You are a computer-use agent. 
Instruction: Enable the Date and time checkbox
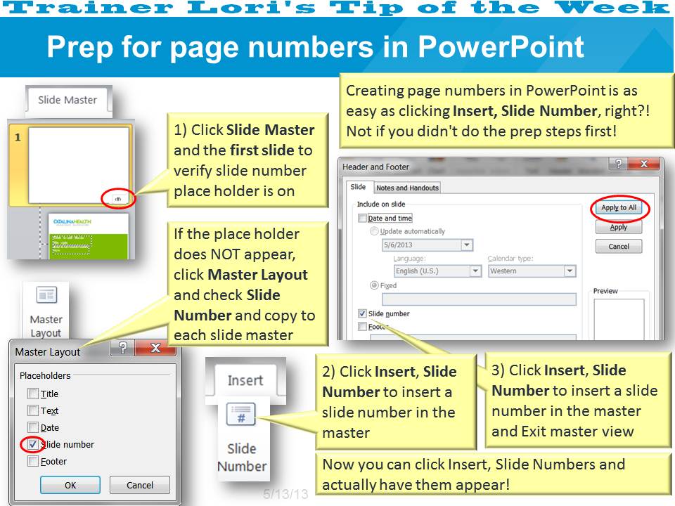362,218
